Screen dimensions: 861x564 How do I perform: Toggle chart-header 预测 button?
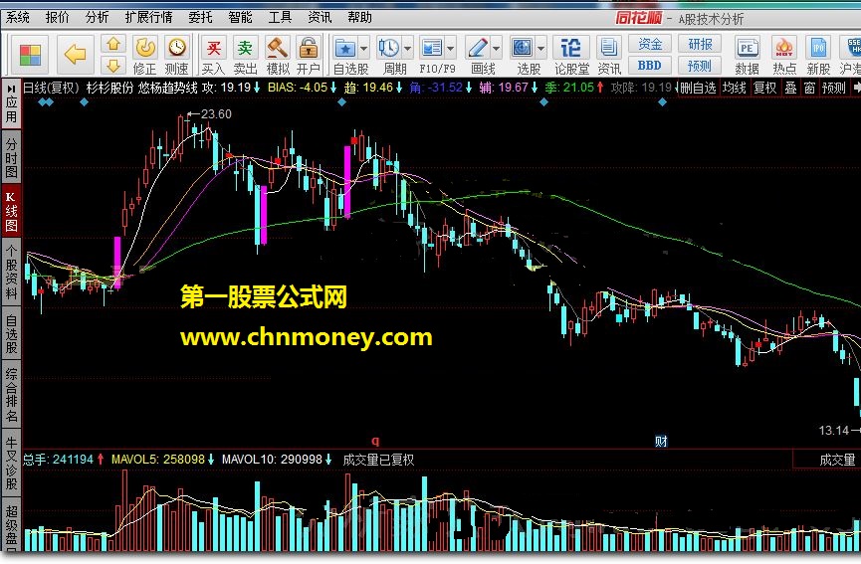833,88
